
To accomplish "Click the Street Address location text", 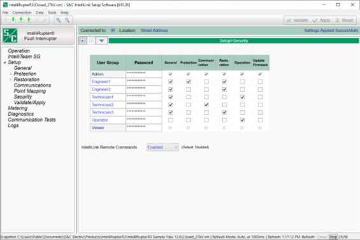I will 154,31.
